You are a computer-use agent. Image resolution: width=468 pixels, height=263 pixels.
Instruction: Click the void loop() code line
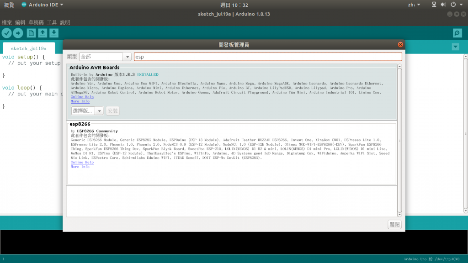click(x=22, y=88)
